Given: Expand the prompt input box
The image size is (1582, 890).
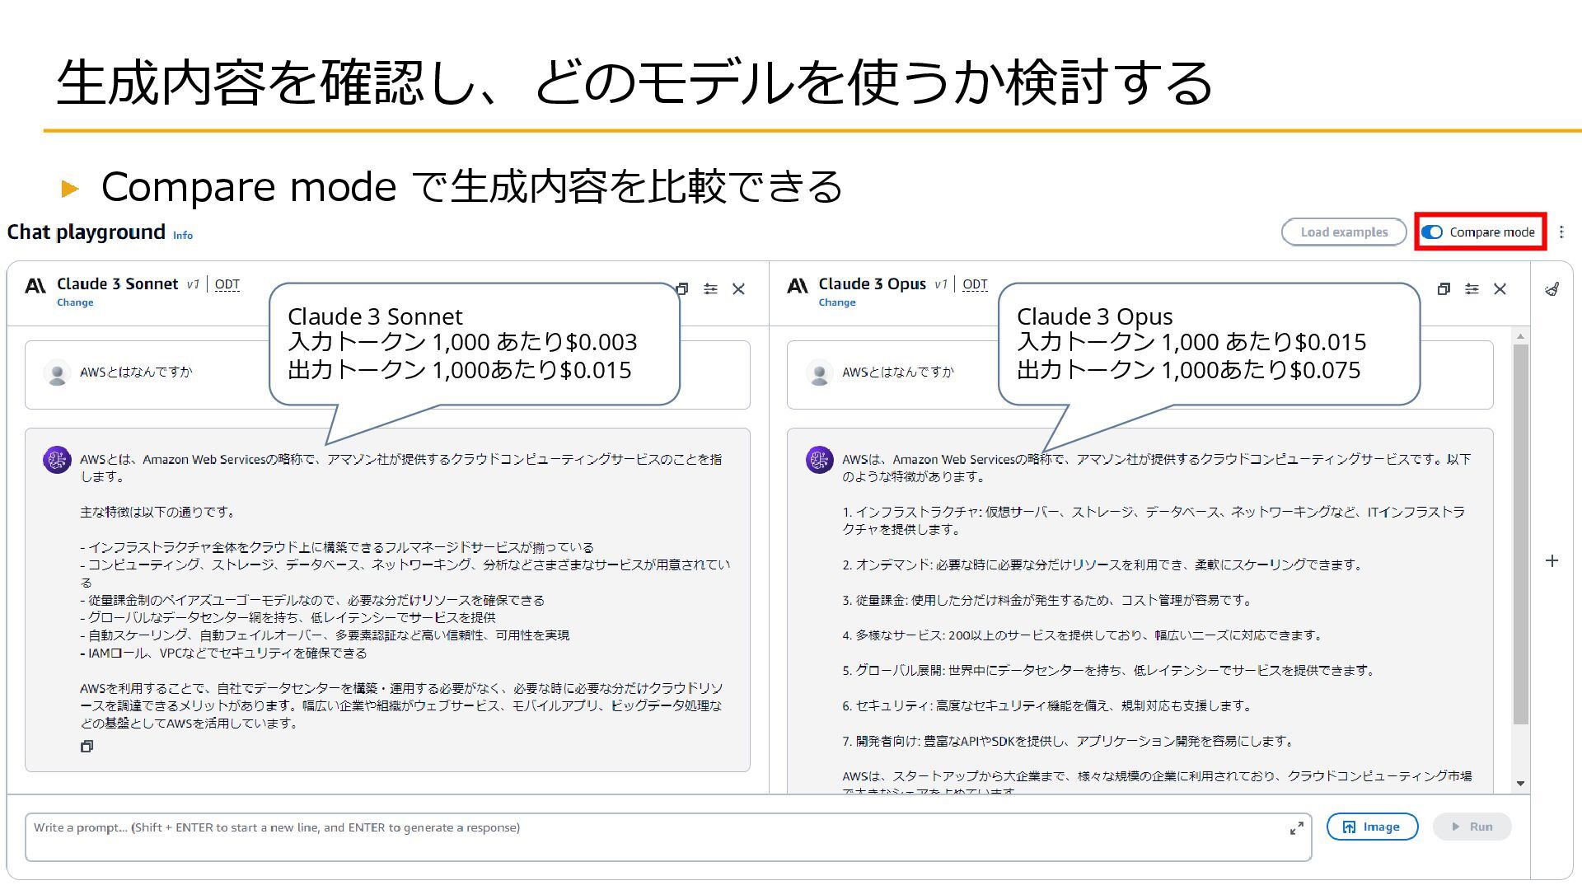Looking at the screenshot, I should [1296, 828].
